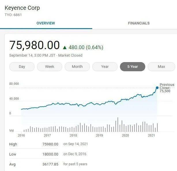Image resolution: width=177 pixels, height=171 pixels.
Task: Click the Previous Close 75,500 label
Action: pyautogui.click(x=167, y=88)
